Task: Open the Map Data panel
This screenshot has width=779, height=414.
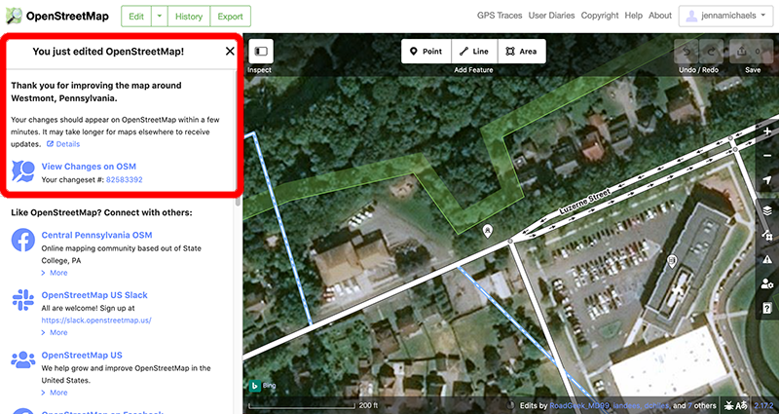Action: tap(767, 235)
